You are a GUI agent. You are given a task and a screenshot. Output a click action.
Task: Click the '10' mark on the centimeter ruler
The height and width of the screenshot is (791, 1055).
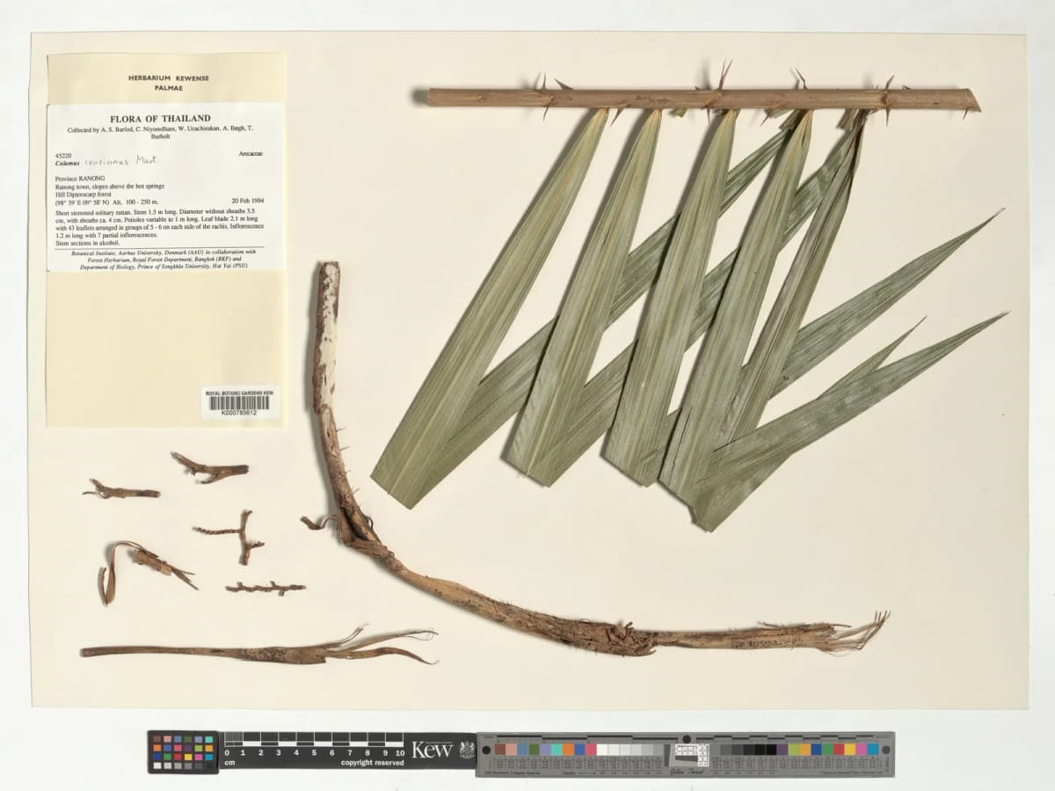pyautogui.click(x=400, y=753)
